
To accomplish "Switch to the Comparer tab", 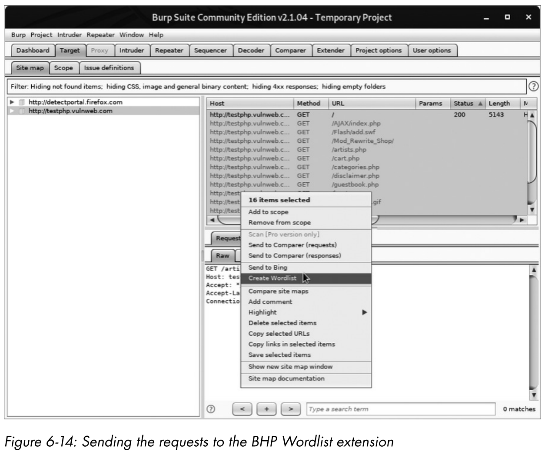I will coord(290,50).
